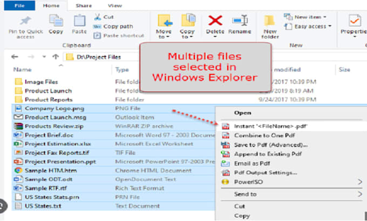Click the Properties icon
The height and width of the screenshot is (221, 367).
(355, 21)
